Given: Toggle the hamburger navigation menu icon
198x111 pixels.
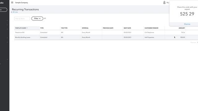Looking at the screenshot, I should click(12, 2).
